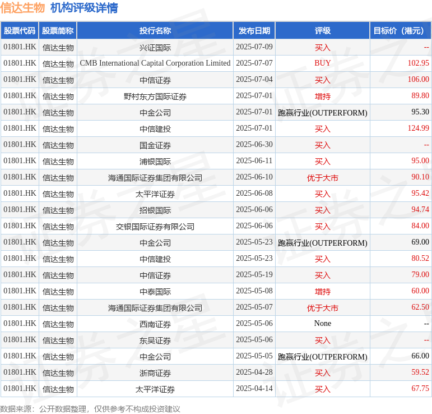This screenshot has width=432, height=414.
Task: Click the 兴证国际 institution cell
Action: [155, 48]
